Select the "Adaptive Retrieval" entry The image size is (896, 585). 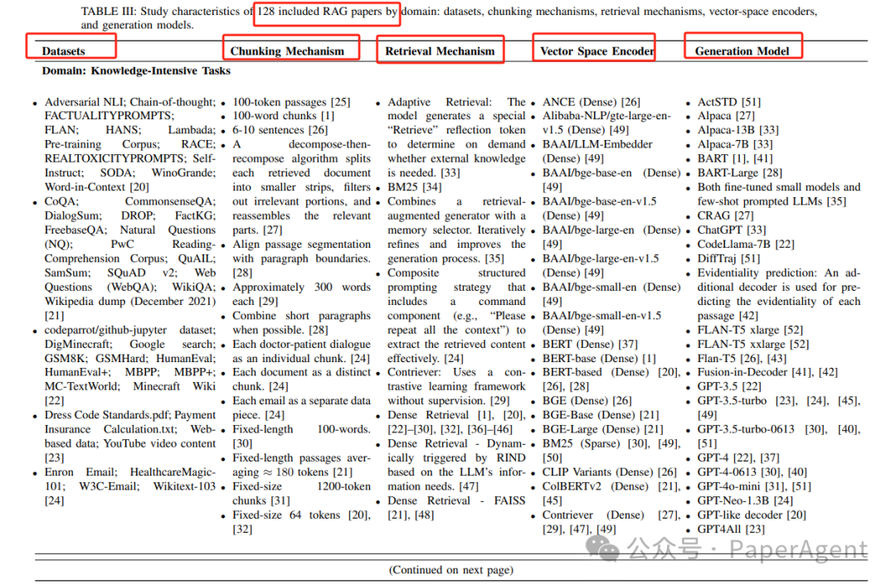coord(456,137)
